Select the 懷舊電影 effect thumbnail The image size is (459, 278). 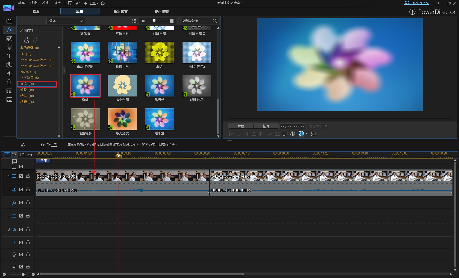point(85,119)
